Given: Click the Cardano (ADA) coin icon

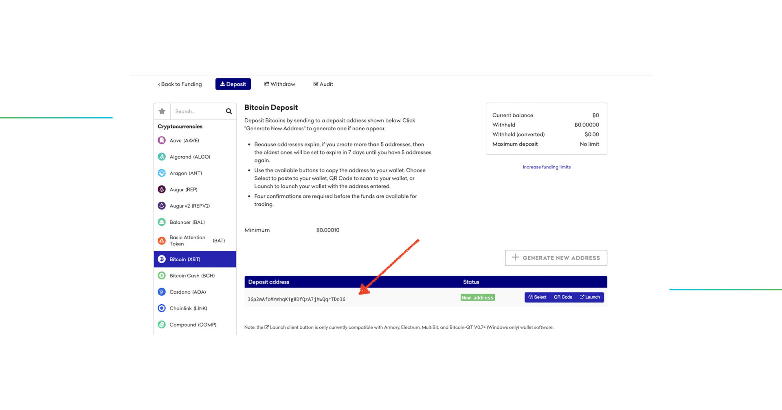Looking at the screenshot, I should pyautogui.click(x=162, y=292).
